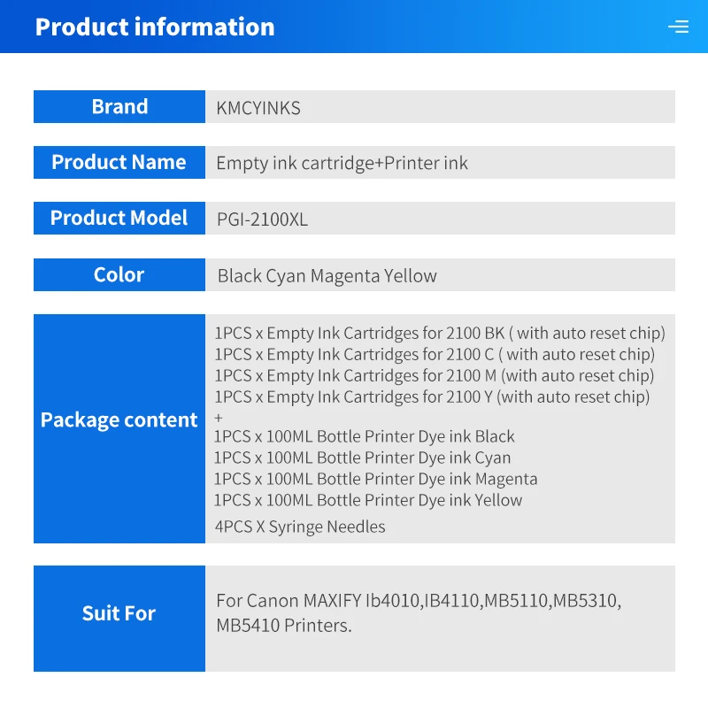Click the PGI-2100XL model value

tap(262, 219)
